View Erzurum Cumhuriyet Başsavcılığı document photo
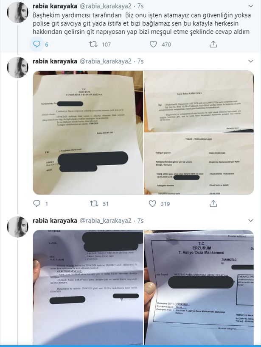Viewport: 261px width, 347px height. (88, 133)
